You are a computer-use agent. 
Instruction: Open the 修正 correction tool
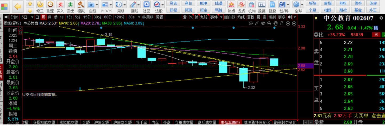point(40,5)
